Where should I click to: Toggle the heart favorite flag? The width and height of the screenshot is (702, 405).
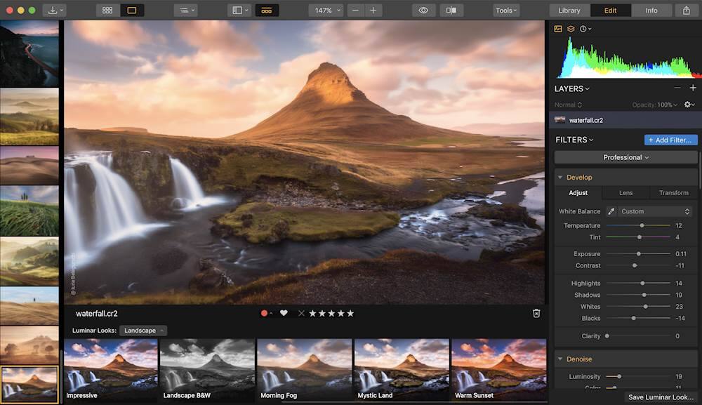(x=284, y=313)
